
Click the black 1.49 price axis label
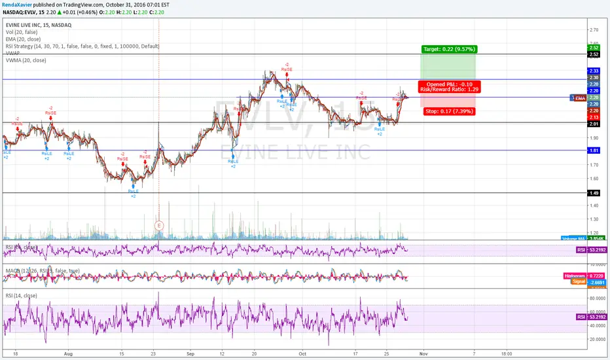tap(594, 193)
